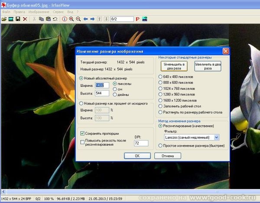The height and width of the screenshot is (203, 260).
Task: Click the Zoom in magnifier icon
Action: click(71, 19)
